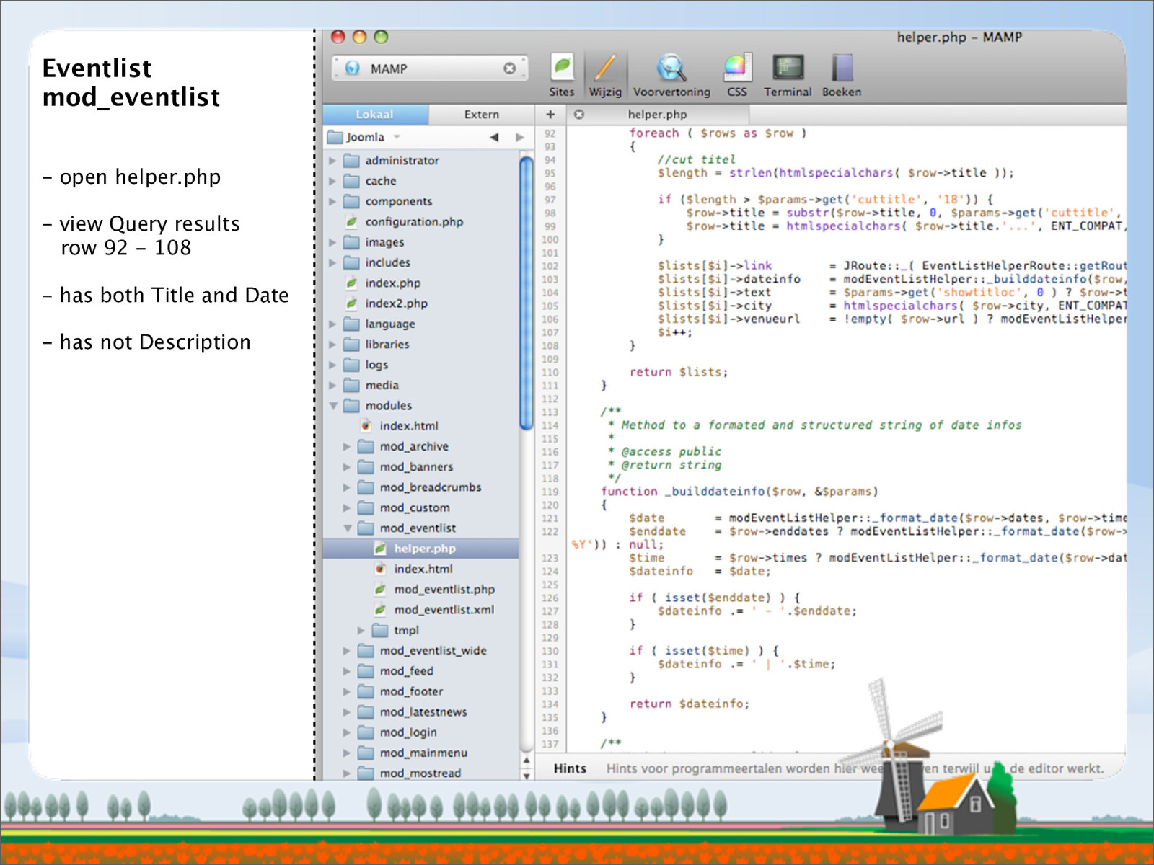Click the 'return $lists;' code line

tap(679, 372)
